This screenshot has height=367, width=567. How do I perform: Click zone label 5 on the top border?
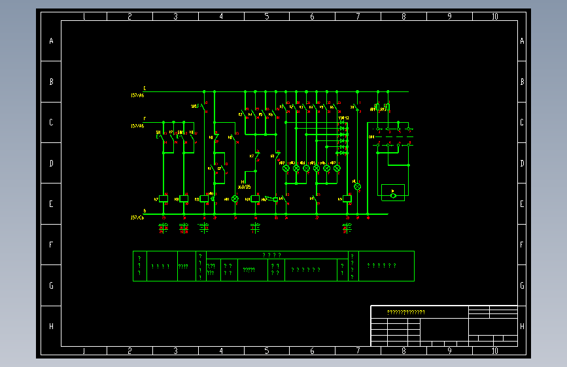click(x=267, y=16)
